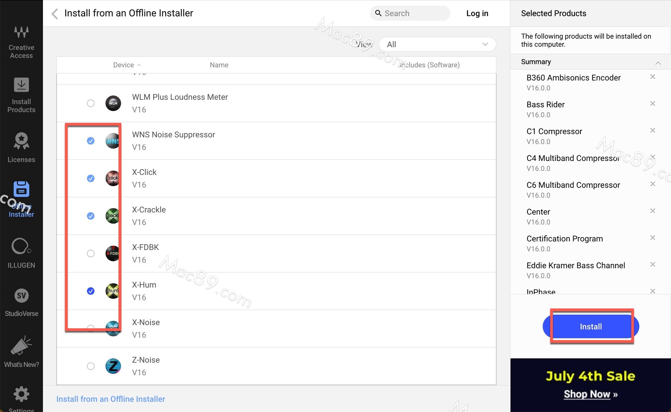Image resolution: width=671 pixels, height=412 pixels.
Task: Click Log in
Action: coord(477,13)
